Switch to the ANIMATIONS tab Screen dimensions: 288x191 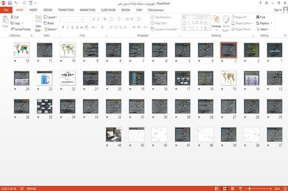coord(87,10)
